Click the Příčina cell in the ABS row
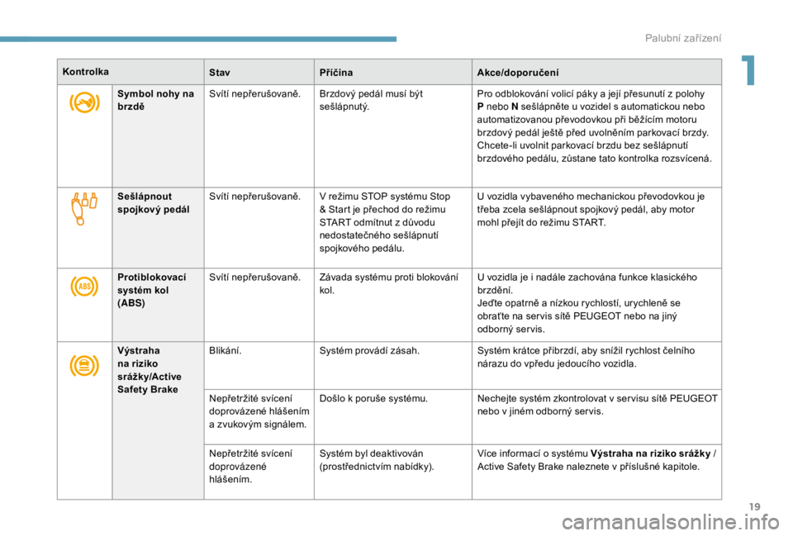Viewport: 793px width, 536px height. point(392,304)
